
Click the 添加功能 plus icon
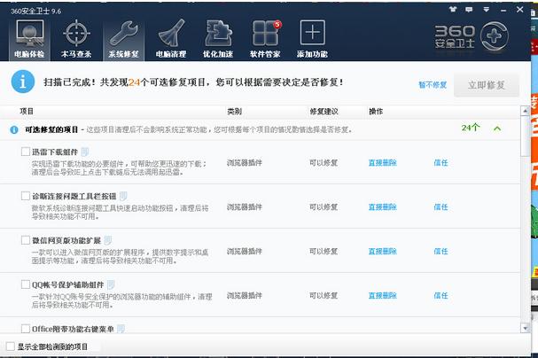pos(312,38)
